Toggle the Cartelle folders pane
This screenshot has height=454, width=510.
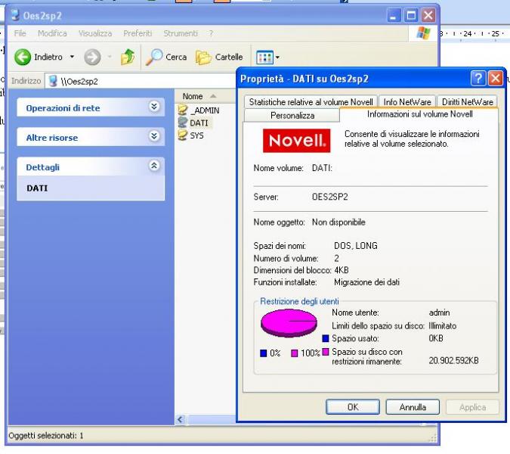219,58
